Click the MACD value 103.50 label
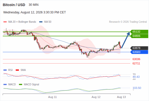149x101 pixels. (137, 88)
